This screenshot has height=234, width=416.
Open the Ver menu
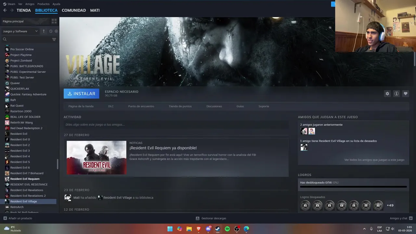tap(20, 4)
